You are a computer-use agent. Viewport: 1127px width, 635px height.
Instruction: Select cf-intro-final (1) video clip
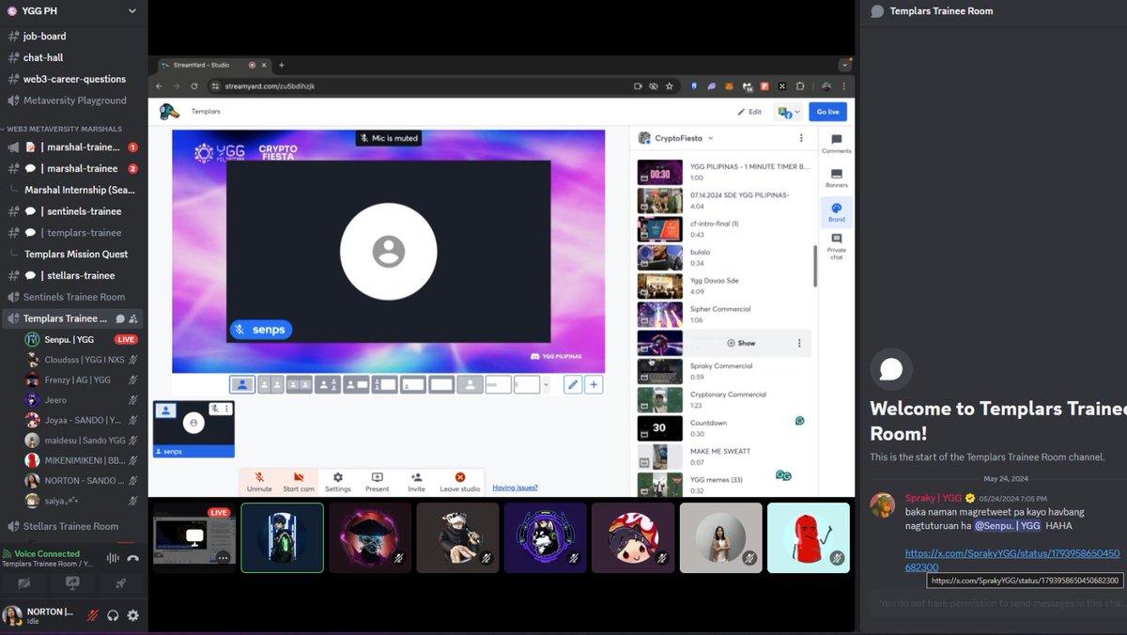point(723,229)
